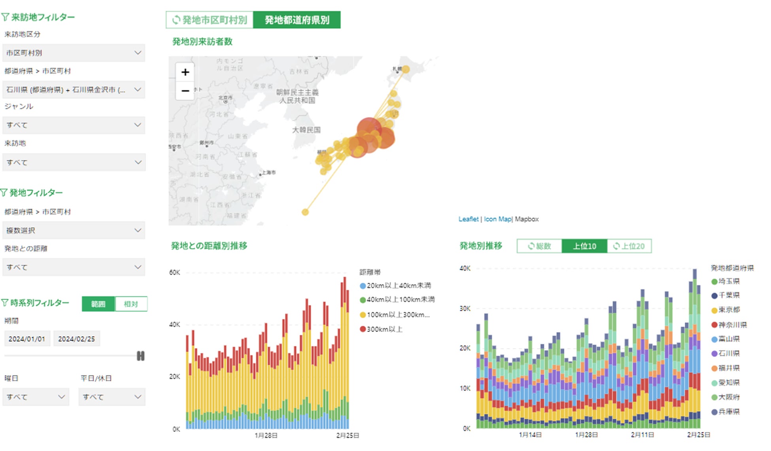
Task: Click the 来訪地フィルター funnel icon
Action: pos(5,17)
